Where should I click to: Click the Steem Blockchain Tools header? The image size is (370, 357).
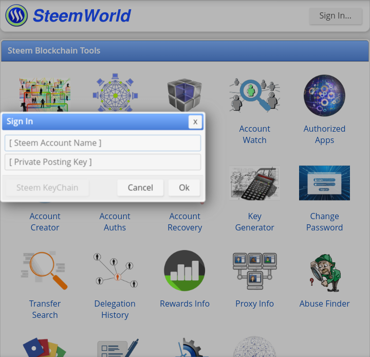click(x=185, y=50)
